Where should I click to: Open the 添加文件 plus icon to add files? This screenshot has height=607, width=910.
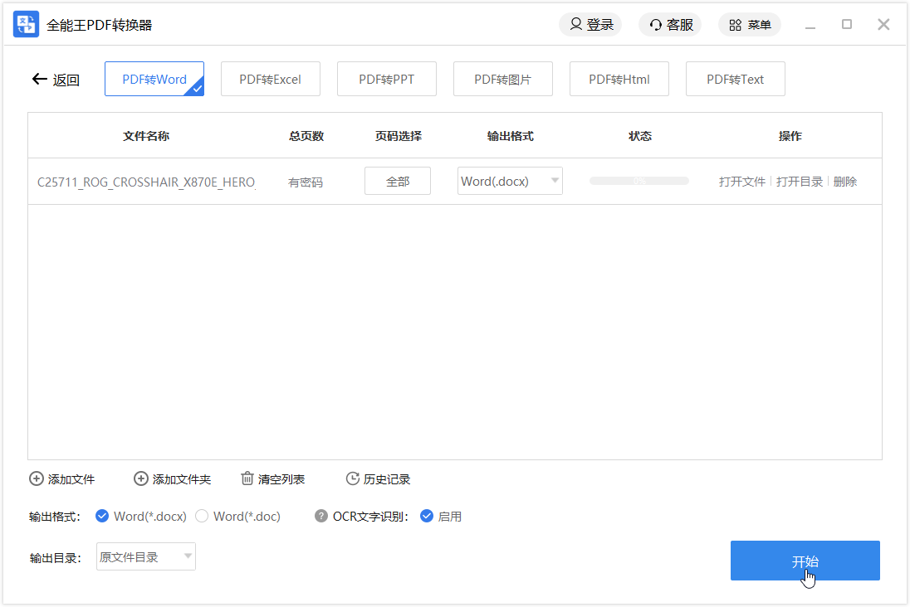point(37,478)
